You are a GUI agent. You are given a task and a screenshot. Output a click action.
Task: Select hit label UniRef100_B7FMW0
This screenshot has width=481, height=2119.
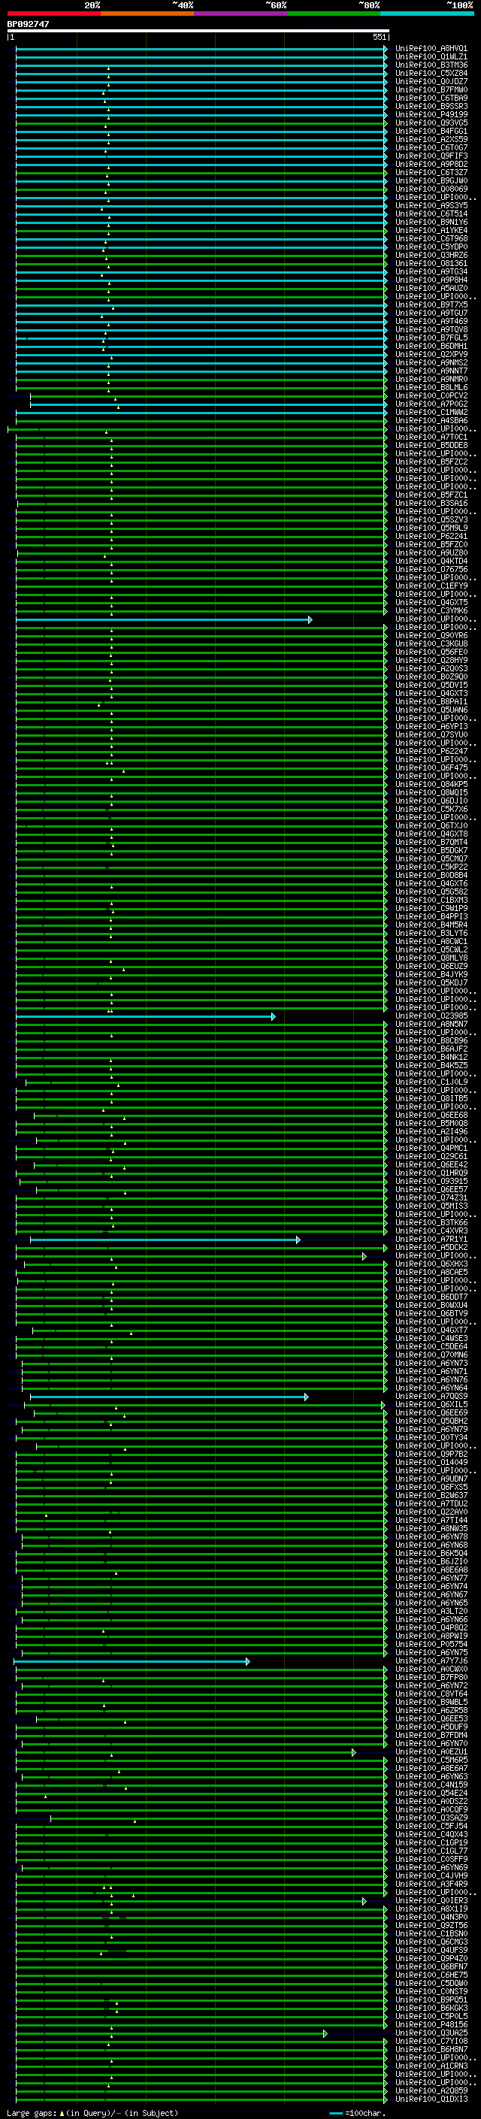(431, 89)
